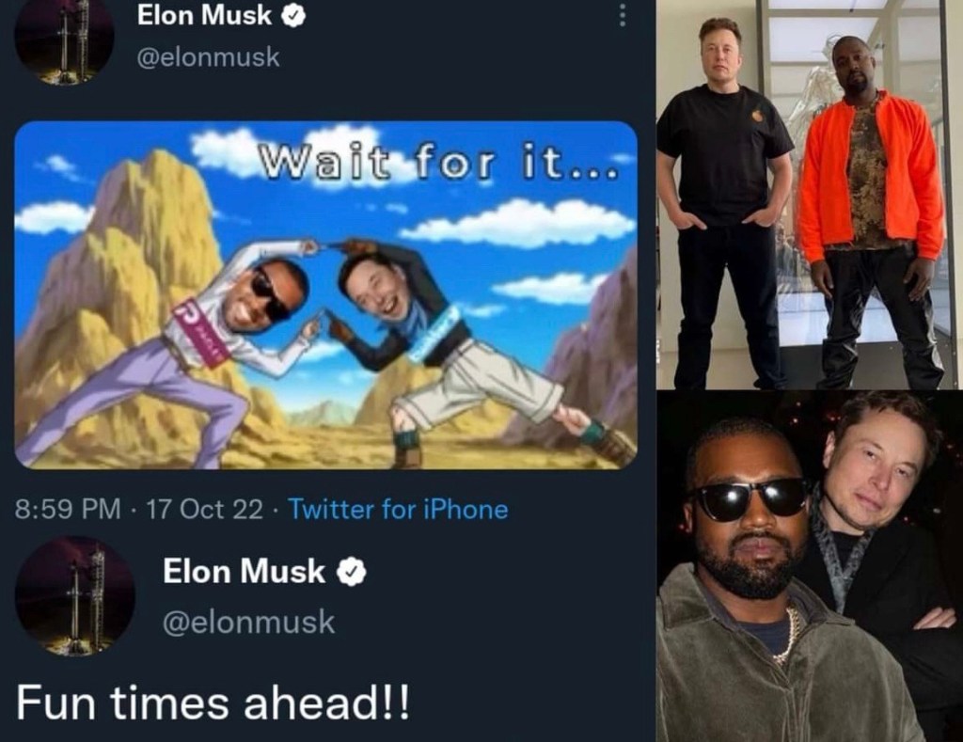Click the lower "Elon Musk" display name
This screenshot has height=742, width=963.
click(244, 571)
